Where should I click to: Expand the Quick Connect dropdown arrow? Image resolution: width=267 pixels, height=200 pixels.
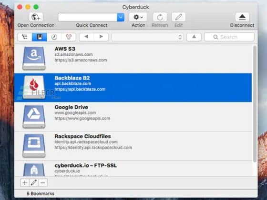(x=121, y=17)
